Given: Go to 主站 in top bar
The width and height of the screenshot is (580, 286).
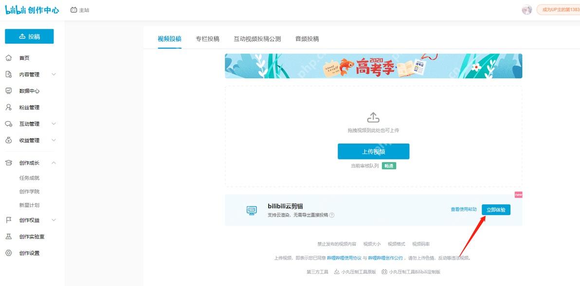Looking at the screenshot, I should (84, 10).
